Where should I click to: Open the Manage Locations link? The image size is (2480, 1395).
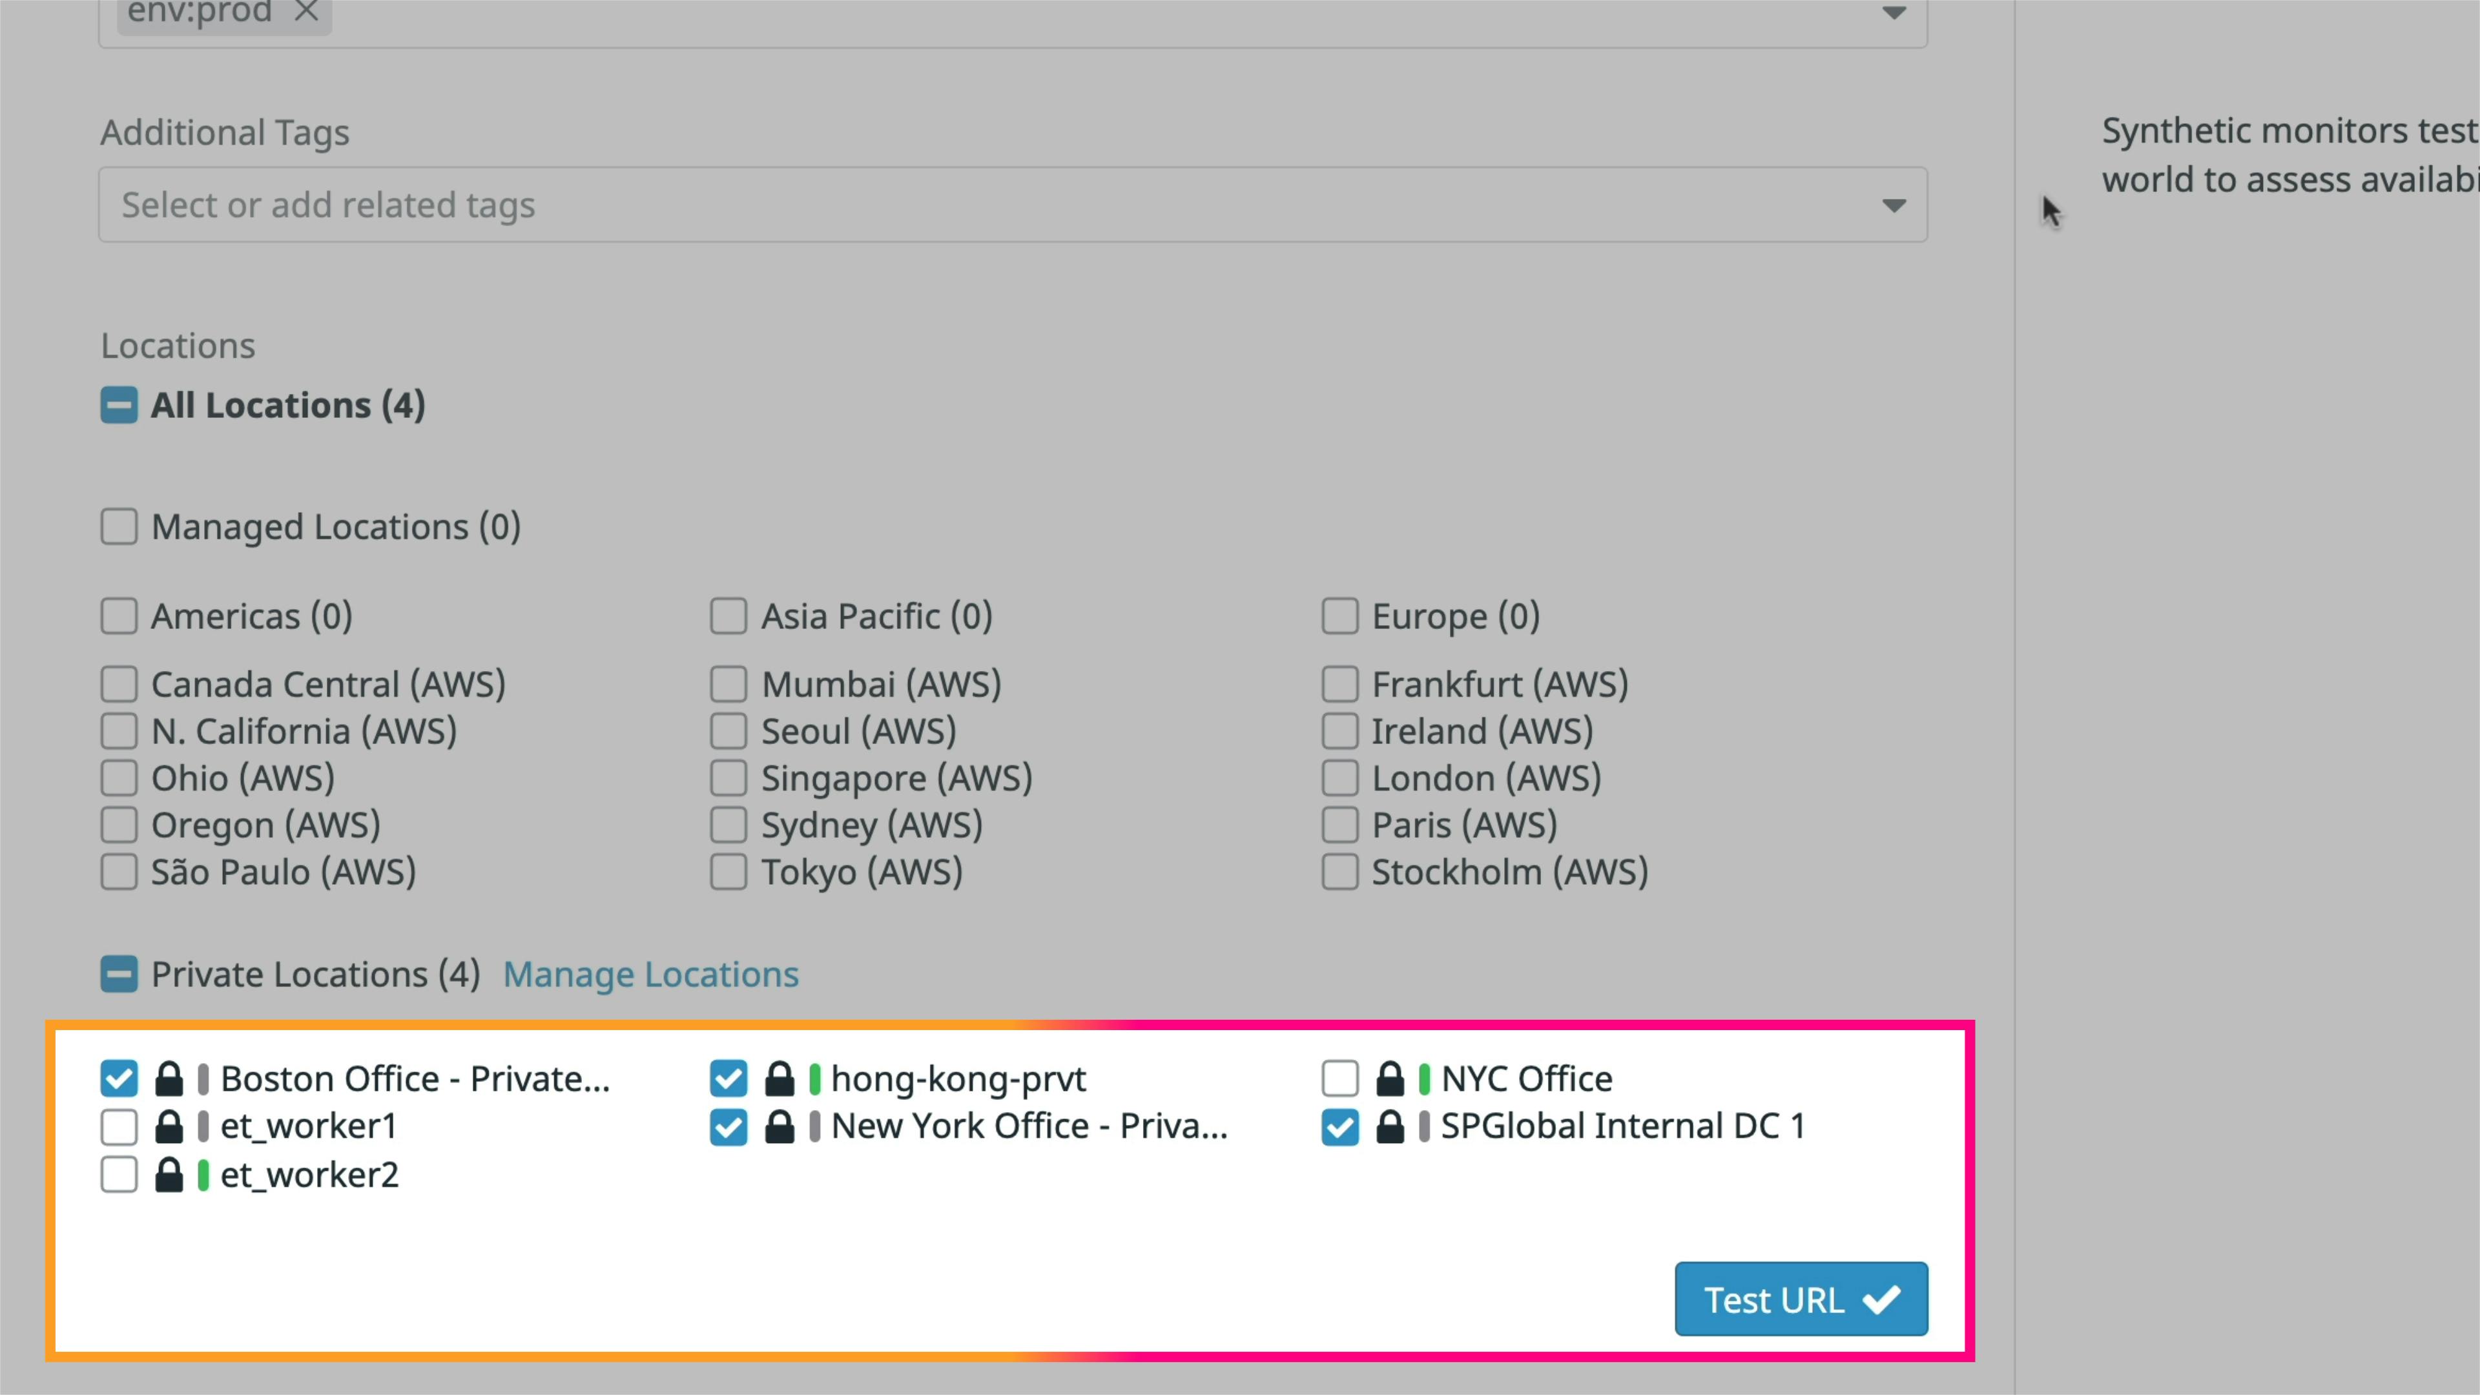[651, 975]
